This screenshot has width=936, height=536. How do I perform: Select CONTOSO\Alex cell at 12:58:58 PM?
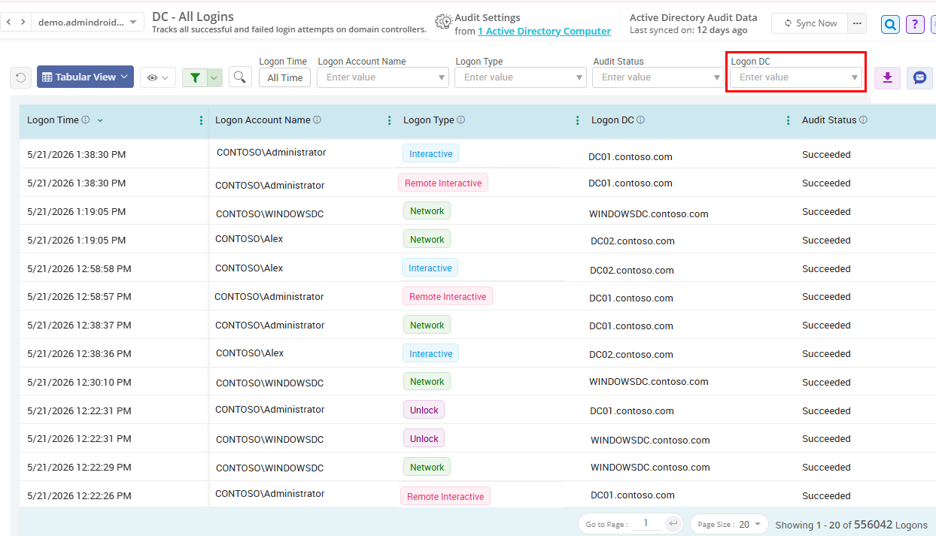click(x=249, y=268)
